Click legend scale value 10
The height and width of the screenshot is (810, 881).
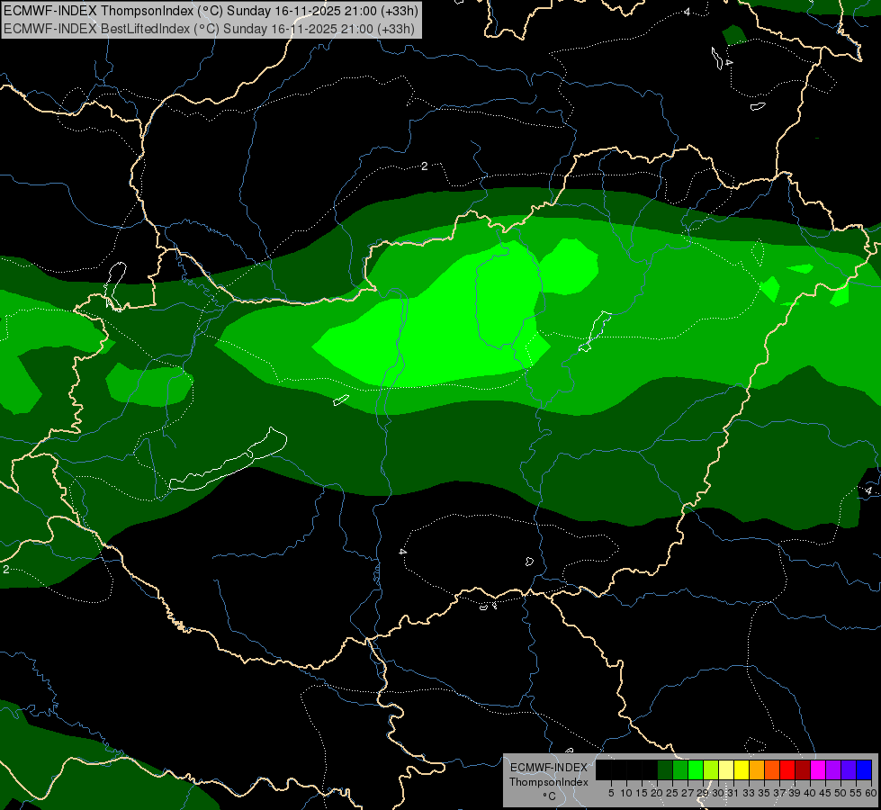626,793
